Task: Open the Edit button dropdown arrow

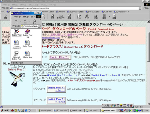Action: pyautogui.click(x=109, y=16)
